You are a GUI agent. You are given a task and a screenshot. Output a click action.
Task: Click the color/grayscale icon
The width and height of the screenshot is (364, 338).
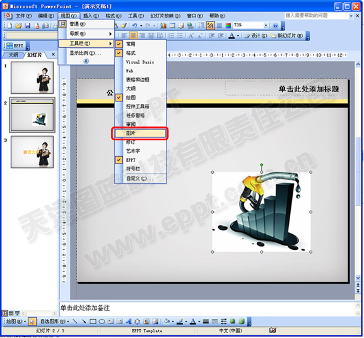[x=228, y=25]
